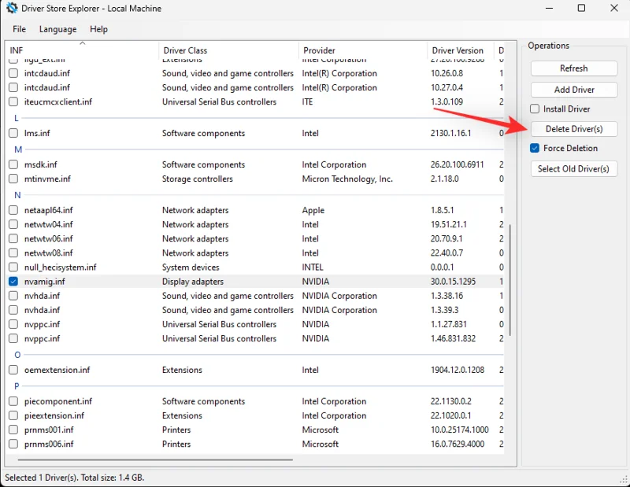Viewport: 630px width, 487px height.
Task: Click the Add Driver button
Action: click(x=573, y=89)
